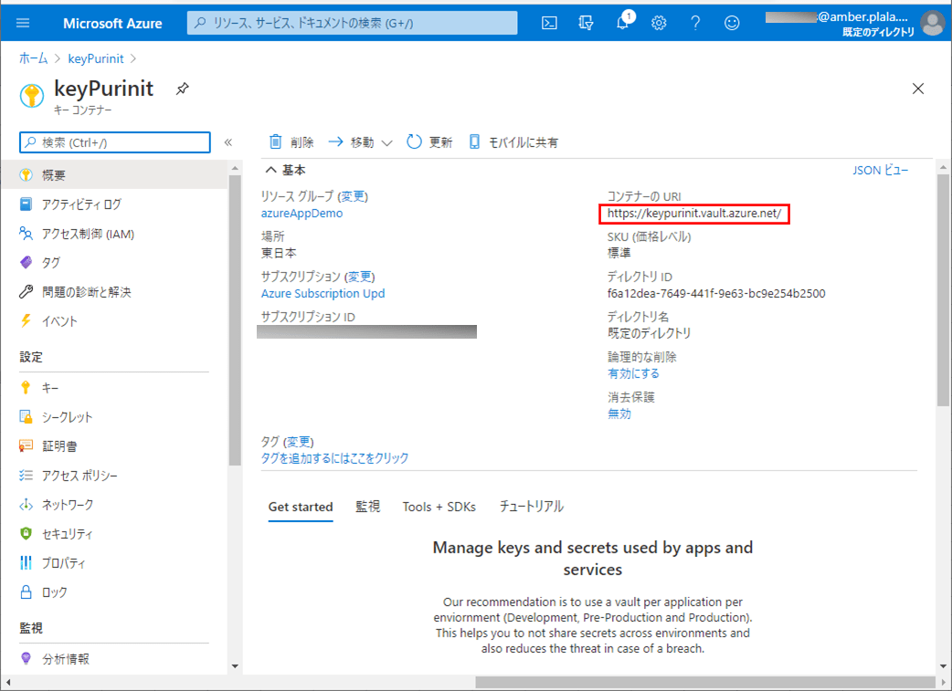Click タグを追加するにはここをクリック link
Screen dimensions: 952x691
(x=334, y=458)
